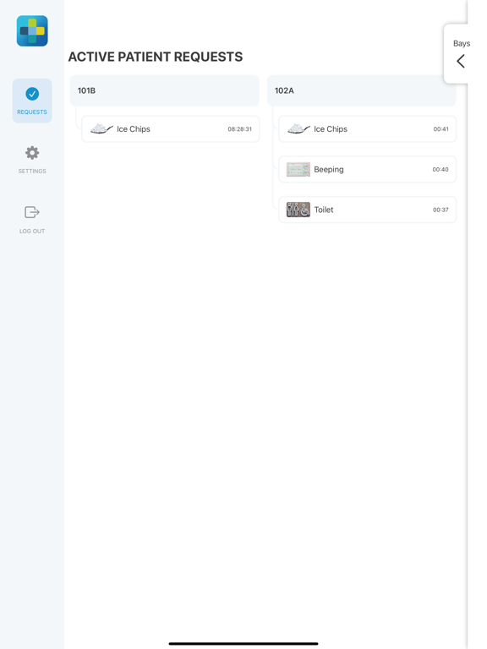Click the Log Out exit icon

(x=32, y=212)
